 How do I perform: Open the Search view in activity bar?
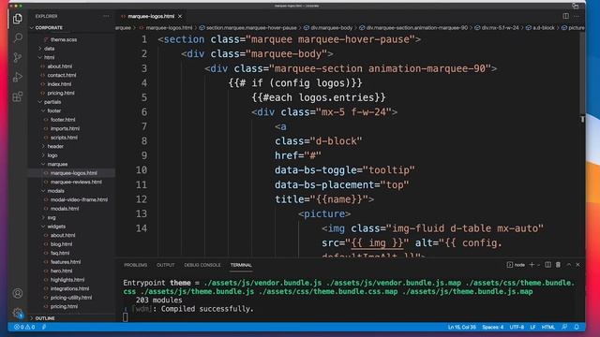click(18, 37)
